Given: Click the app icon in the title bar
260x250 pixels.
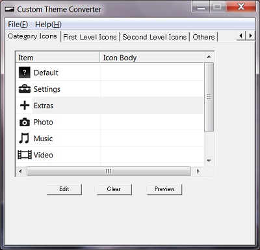Looking at the screenshot, I should click(x=9, y=10).
